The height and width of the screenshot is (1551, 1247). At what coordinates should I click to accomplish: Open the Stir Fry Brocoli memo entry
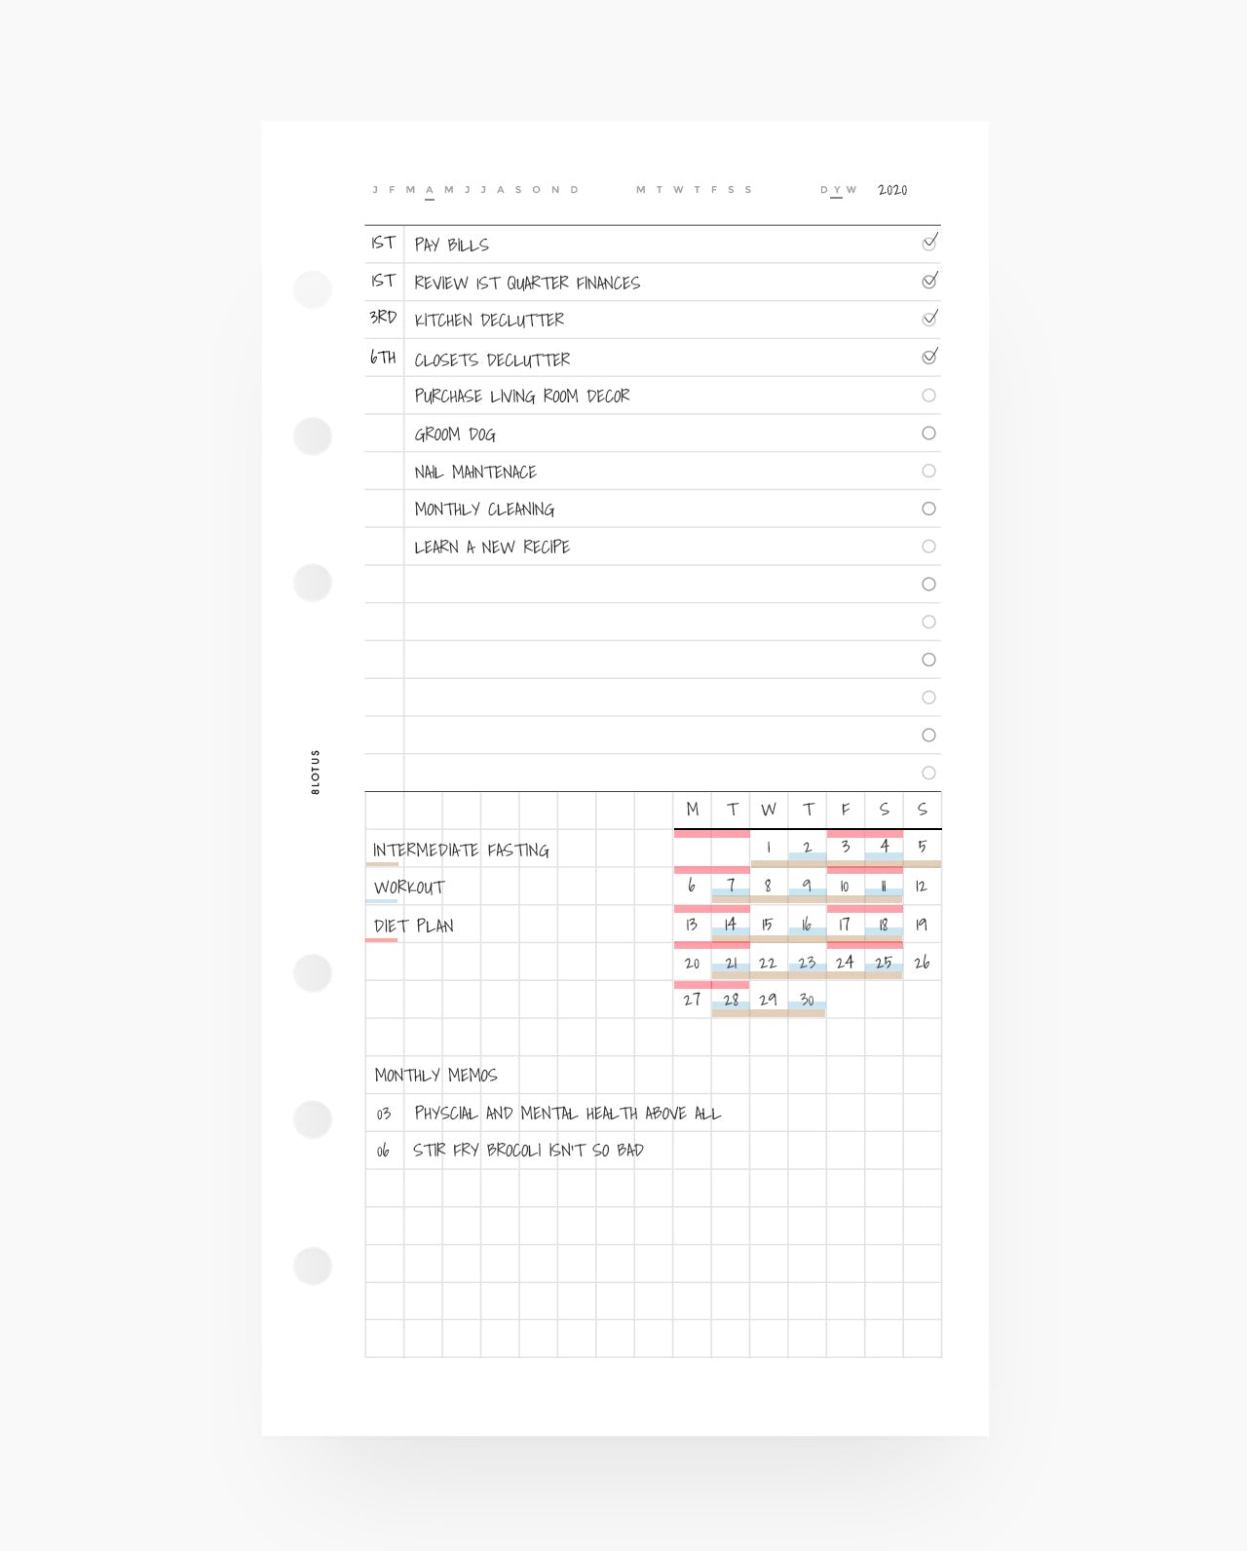pos(528,1151)
